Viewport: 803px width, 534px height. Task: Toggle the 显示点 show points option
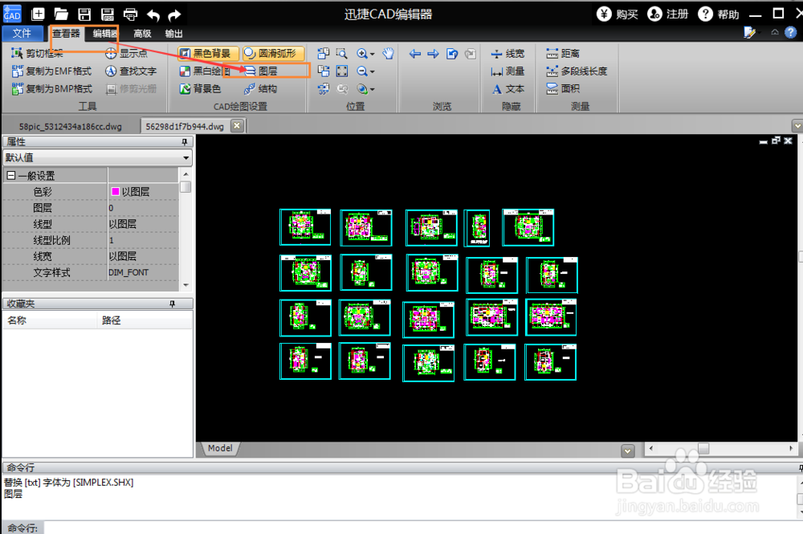point(126,53)
